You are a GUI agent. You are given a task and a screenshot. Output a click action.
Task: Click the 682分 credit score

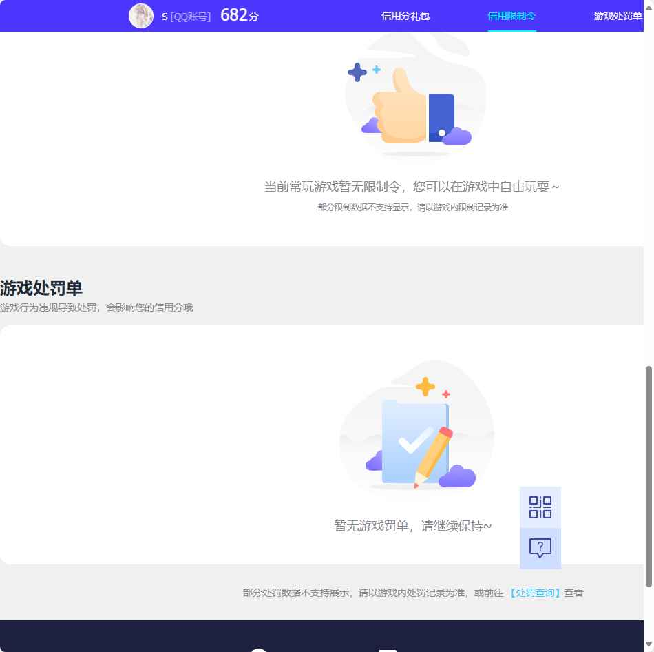coord(240,15)
